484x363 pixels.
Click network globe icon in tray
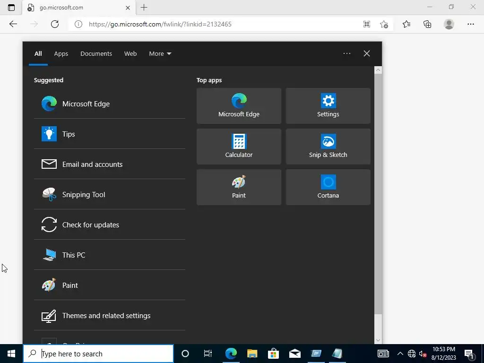point(412,354)
